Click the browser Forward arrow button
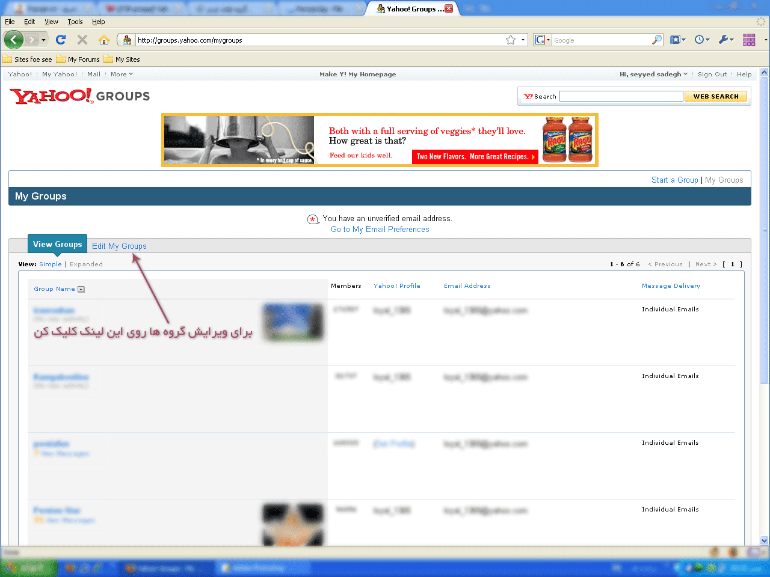Screen dimensions: 770x577 coord(31,40)
